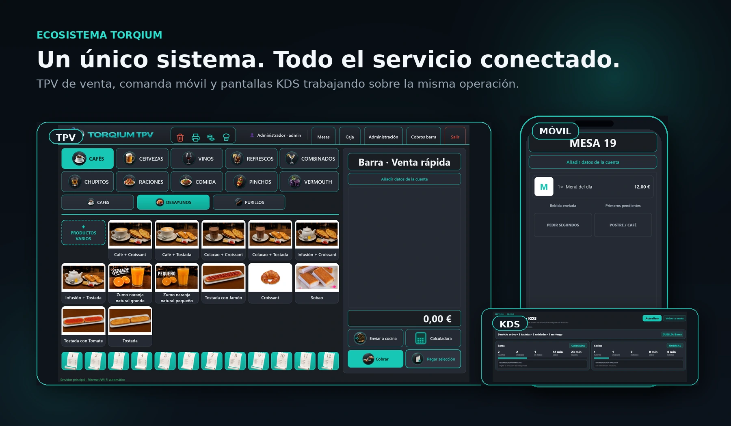Select the CHUPITOS category

tap(88, 182)
